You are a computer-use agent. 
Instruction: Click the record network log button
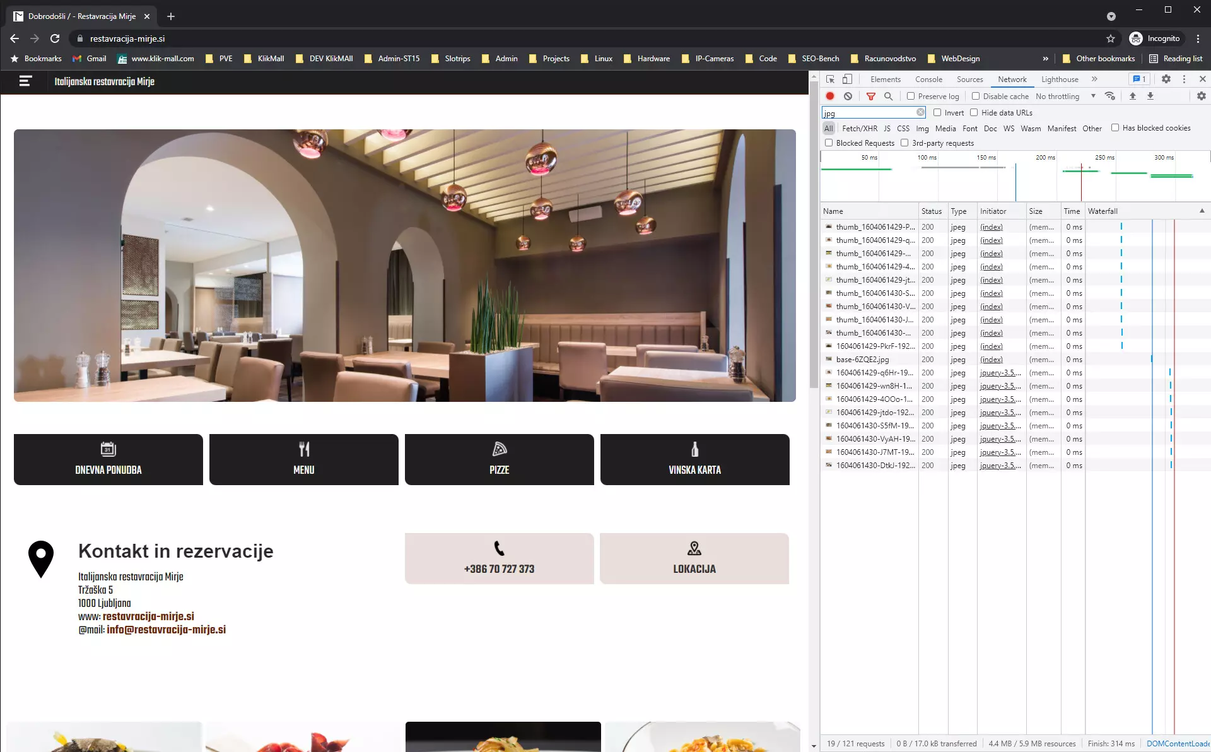coord(830,97)
